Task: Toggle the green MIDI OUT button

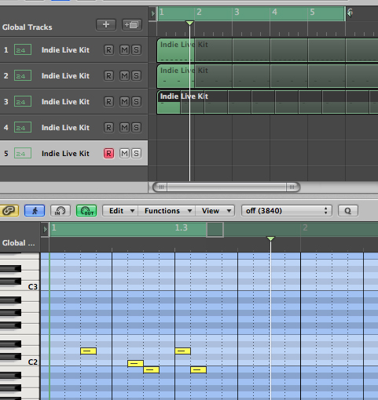Action: tap(86, 210)
